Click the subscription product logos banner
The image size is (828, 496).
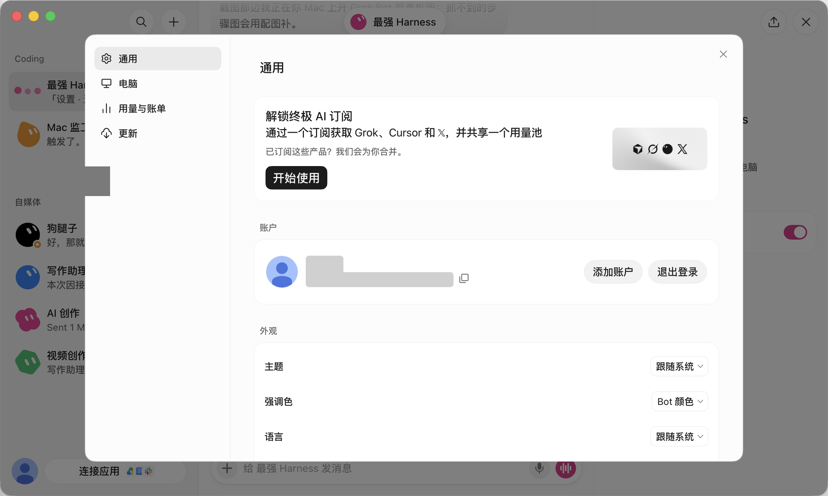point(660,149)
